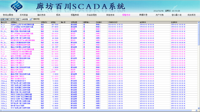Toggle the sound checkbox beside the dropdown

click(32, 19)
